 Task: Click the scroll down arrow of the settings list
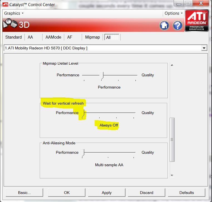(172, 175)
